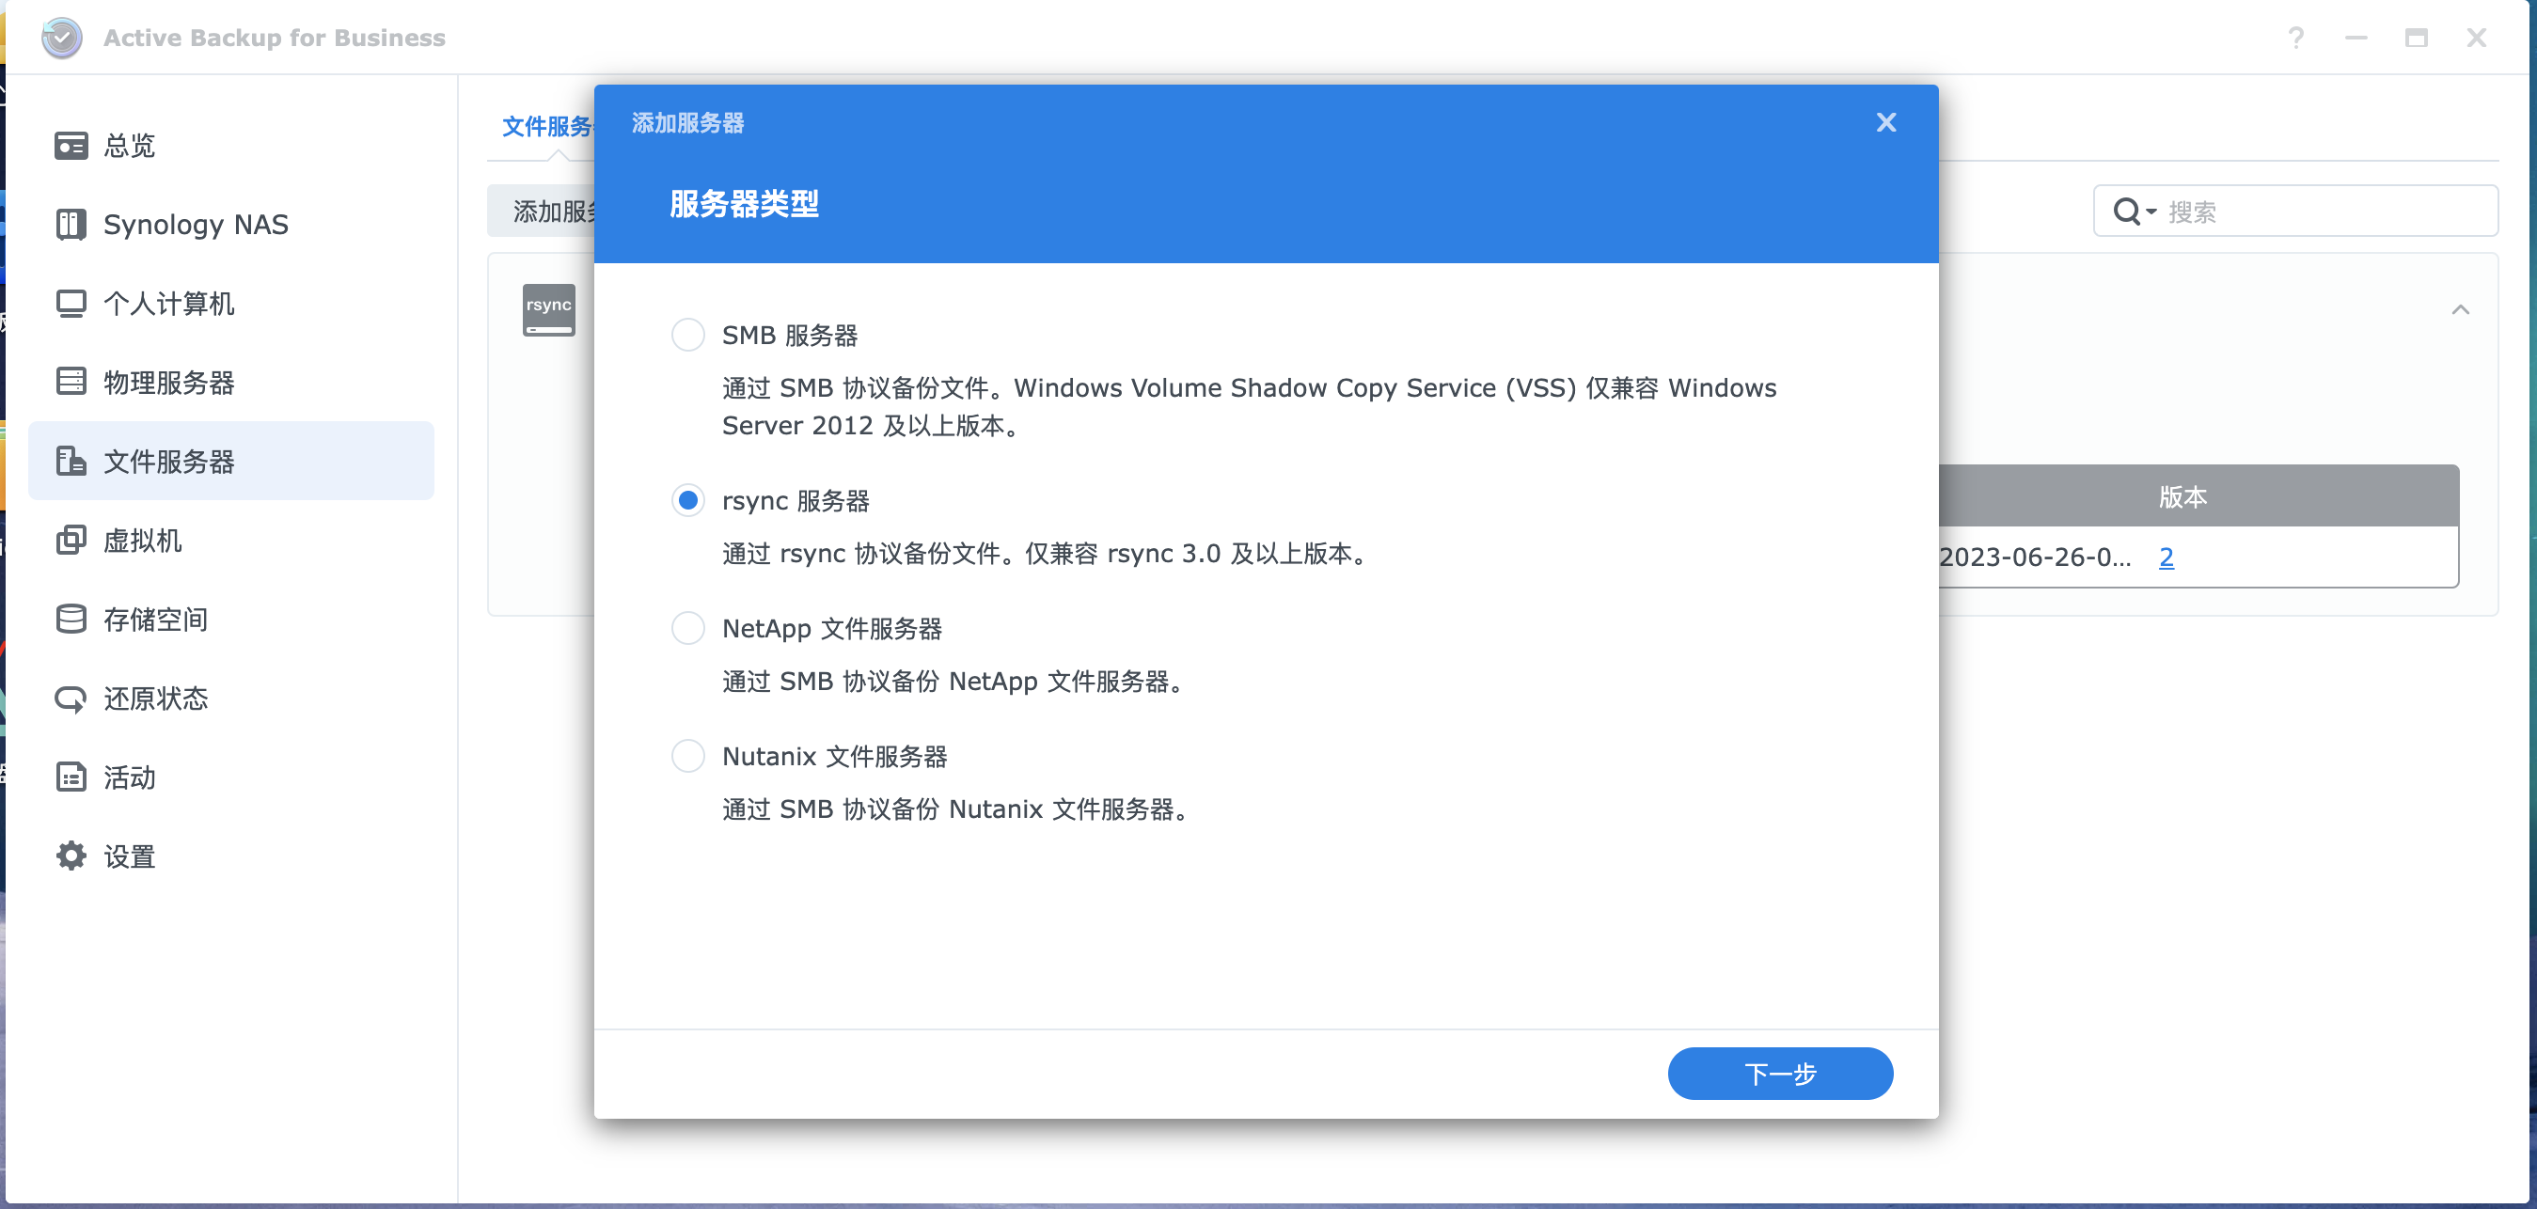
Task: Choose the NetApp 文件服务器 option
Action: pyautogui.click(x=687, y=628)
